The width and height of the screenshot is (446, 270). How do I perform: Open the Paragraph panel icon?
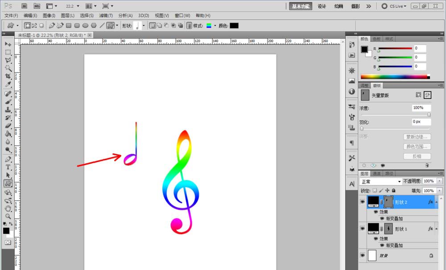[x=352, y=143]
